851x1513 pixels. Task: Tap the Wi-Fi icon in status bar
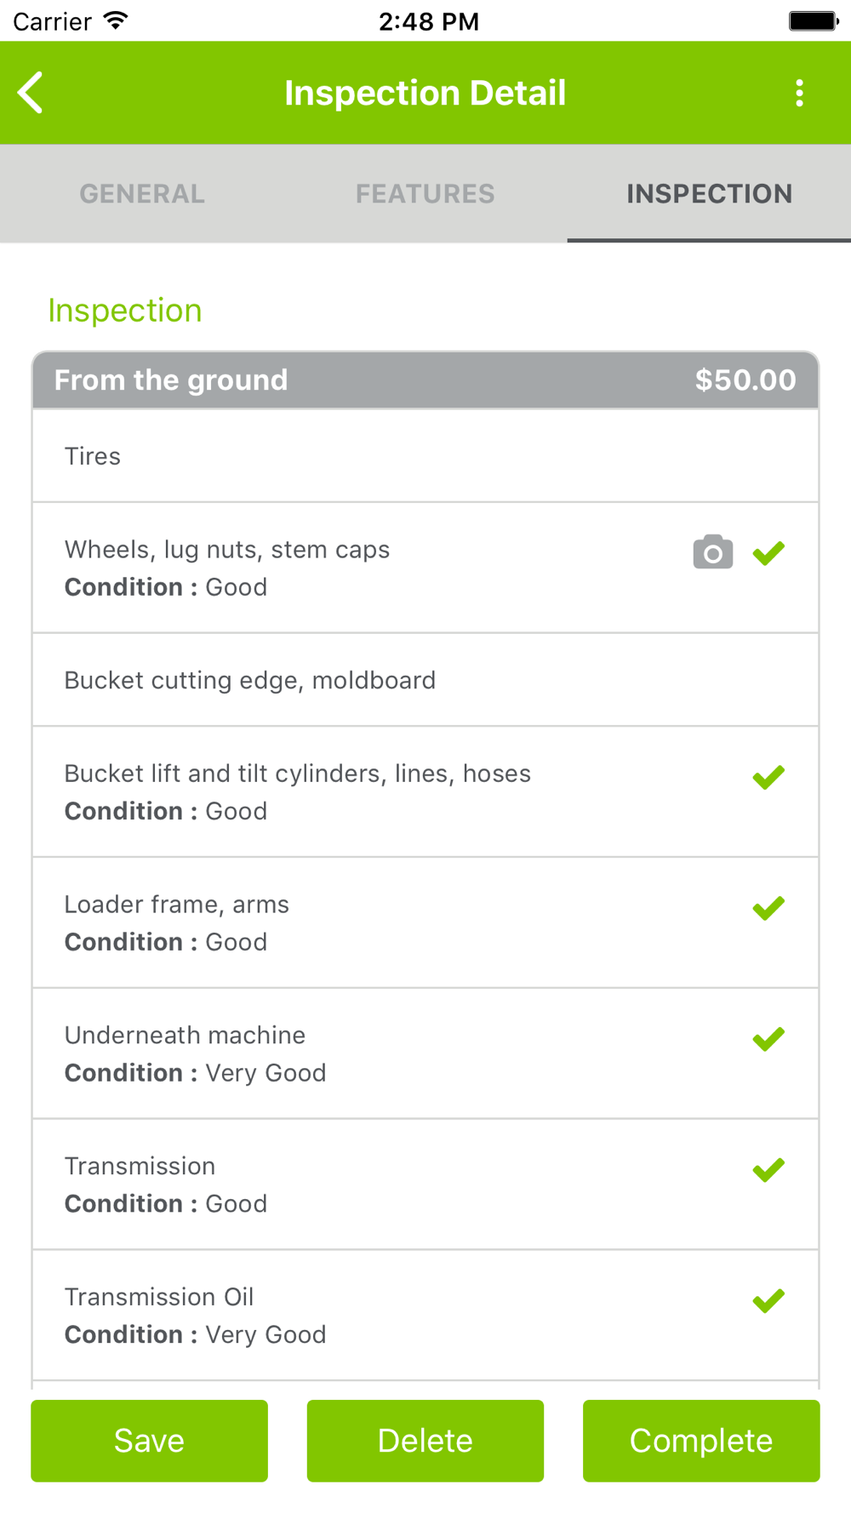[x=116, y=21]
